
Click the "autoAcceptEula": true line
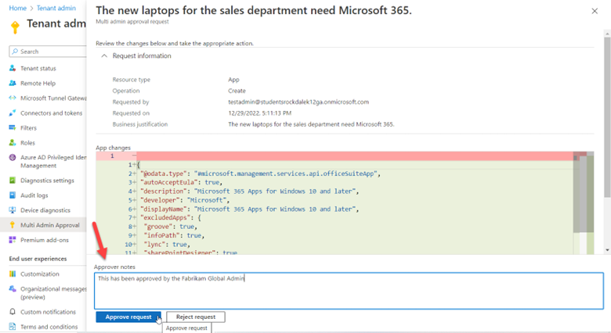coord(181,182)
